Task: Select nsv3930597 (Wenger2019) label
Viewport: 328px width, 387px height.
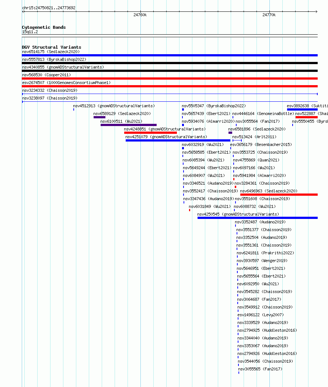Action: click(262, 261)
